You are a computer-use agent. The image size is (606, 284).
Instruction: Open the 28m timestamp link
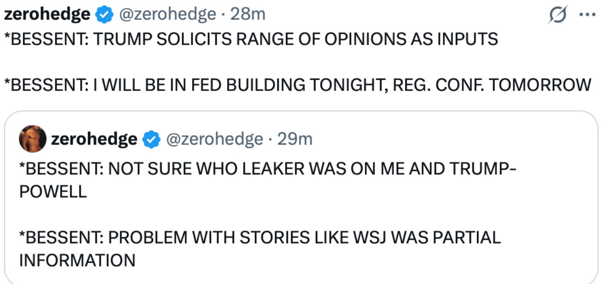click(247, 15)
